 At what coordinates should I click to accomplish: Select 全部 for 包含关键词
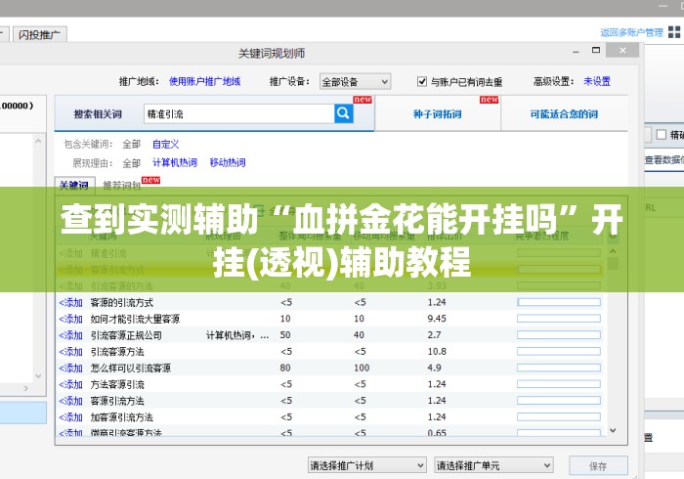click(x=131, y=144)
